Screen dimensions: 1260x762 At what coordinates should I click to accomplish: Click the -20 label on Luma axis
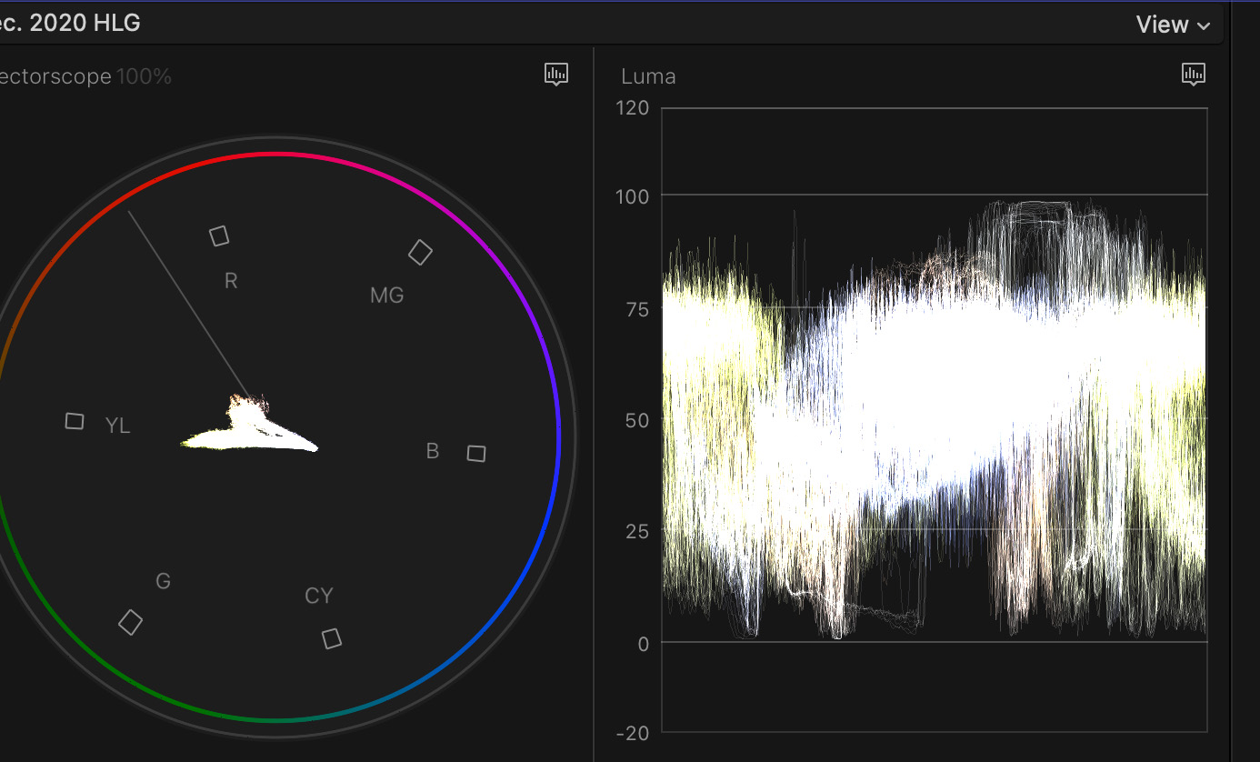click(633, 733)
